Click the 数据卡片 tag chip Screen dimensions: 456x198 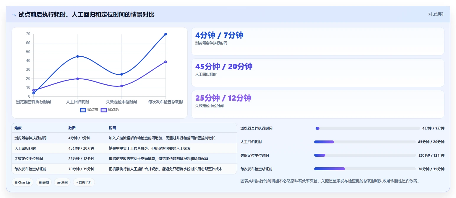(x=84, y=182)
